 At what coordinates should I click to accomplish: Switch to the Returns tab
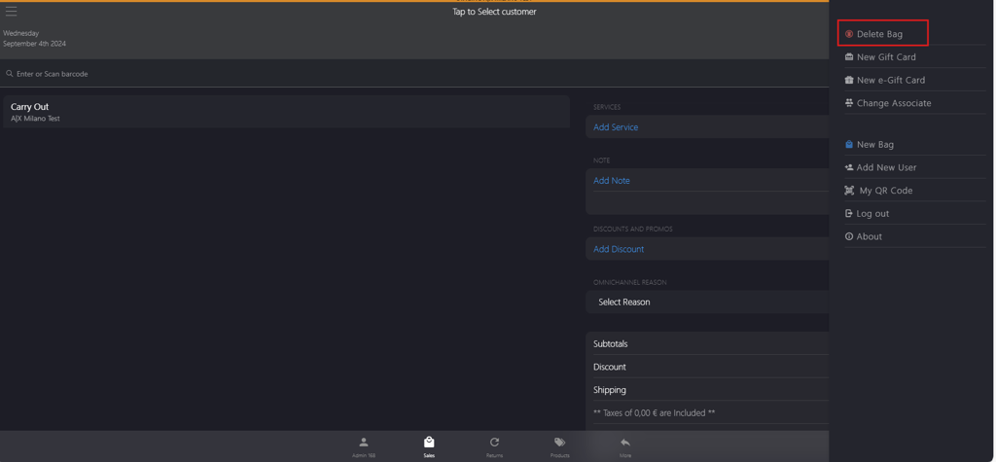(x=494, y=447)
